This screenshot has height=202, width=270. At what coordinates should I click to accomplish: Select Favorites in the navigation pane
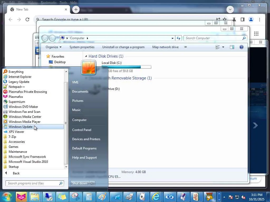tap(58, 56)
